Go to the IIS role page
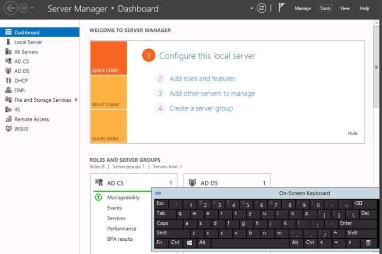This screenshot has width=382, height=254. [18, 110]
